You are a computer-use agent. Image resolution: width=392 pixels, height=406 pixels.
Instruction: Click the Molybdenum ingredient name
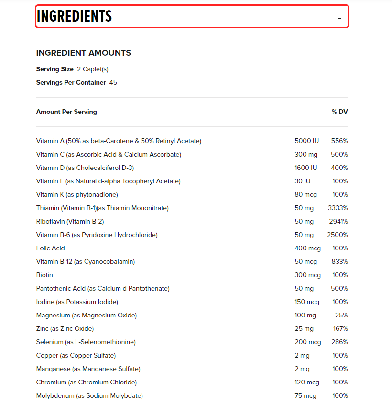[x=89, y=396]
